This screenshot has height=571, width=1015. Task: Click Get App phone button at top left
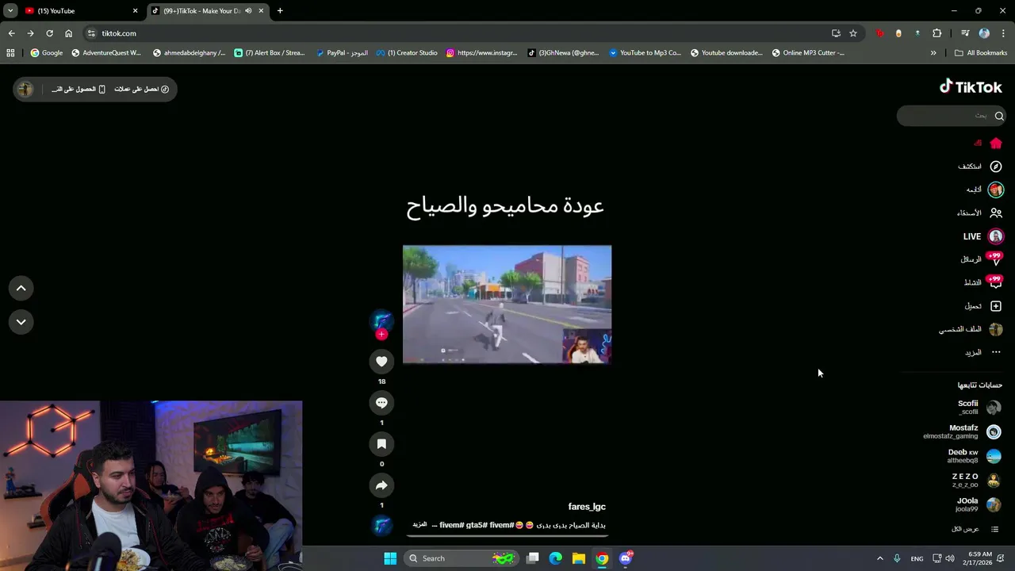[79, 89]
